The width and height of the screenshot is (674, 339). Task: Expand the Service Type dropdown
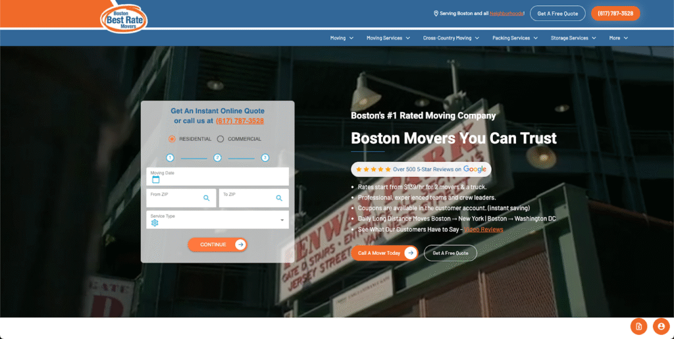click(x=282, y=220)
